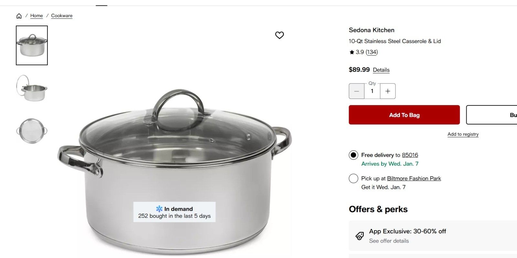The height and width of the screenshot is (258, 517).
Task: Decrease quantity with the minus icon
Action: [x=356, y=91]
